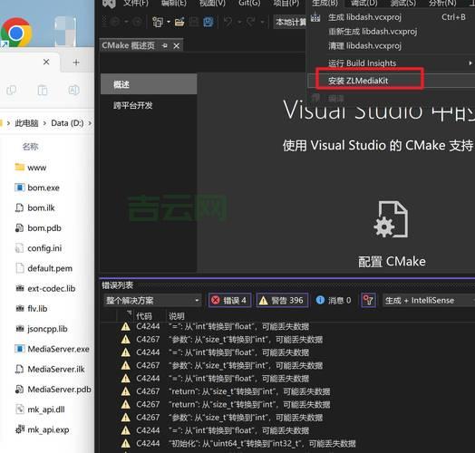Click the save file toolbar icon
The image size is (475, 453).
coord(194,22)
